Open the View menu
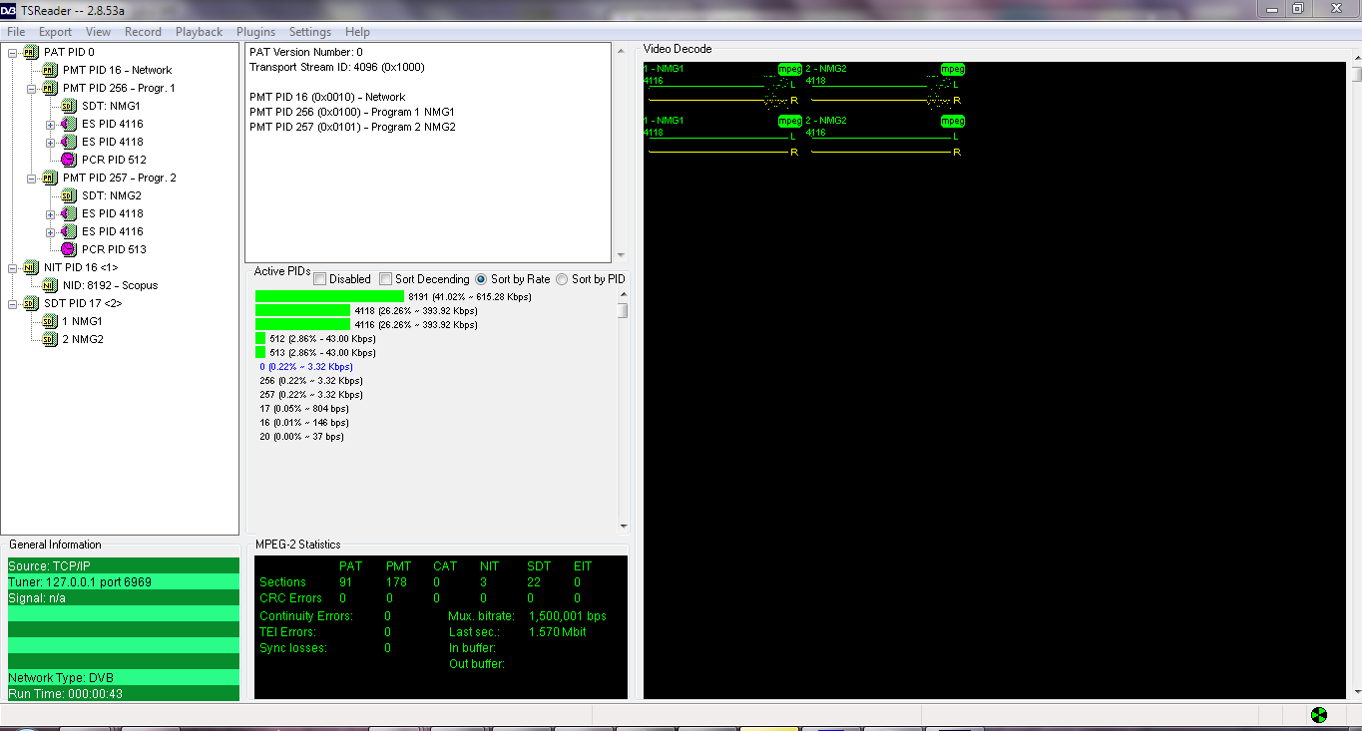Screen dimensions: 1362x731 pyautogui.click(x=98, y=32)
